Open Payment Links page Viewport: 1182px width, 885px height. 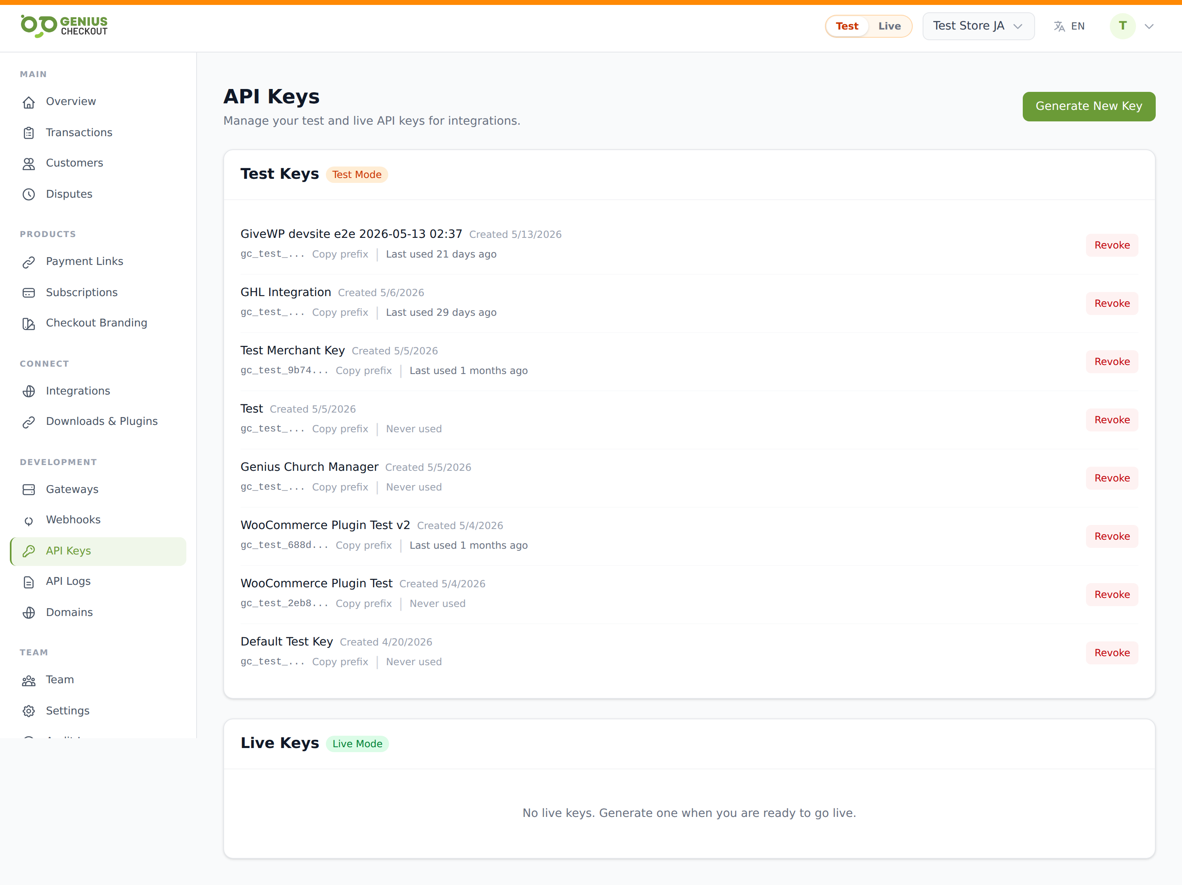(98, 261)
